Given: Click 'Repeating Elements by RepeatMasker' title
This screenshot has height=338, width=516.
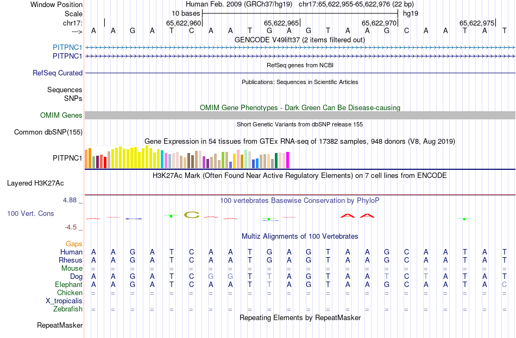Looking at the screenshot, I should tap(300, 317).
